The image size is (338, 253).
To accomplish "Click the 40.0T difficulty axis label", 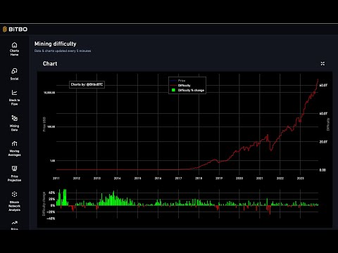I will pos(323,114).
